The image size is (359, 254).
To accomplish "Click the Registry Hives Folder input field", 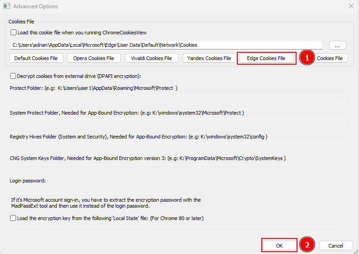I will point(177,147).
